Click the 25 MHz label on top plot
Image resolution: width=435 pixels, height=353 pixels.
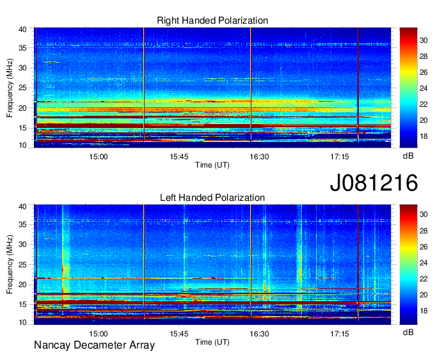pyautogui.click(x=23, y=88)
